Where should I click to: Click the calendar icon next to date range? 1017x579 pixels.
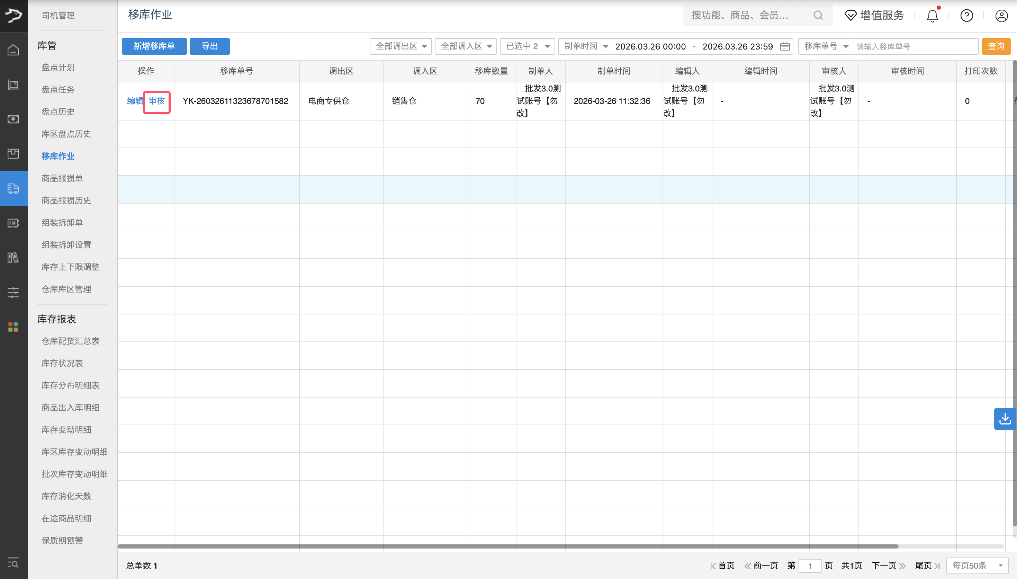[x=785, y=46]
